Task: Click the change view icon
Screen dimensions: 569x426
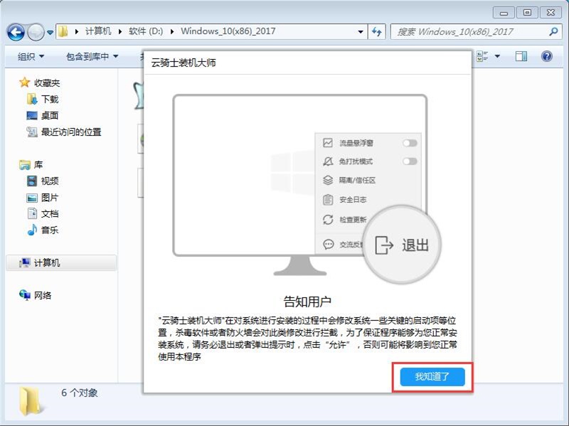Action: 482,56
